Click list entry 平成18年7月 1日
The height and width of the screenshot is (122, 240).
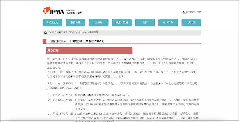pyautogui.click(x=63, y=114)
